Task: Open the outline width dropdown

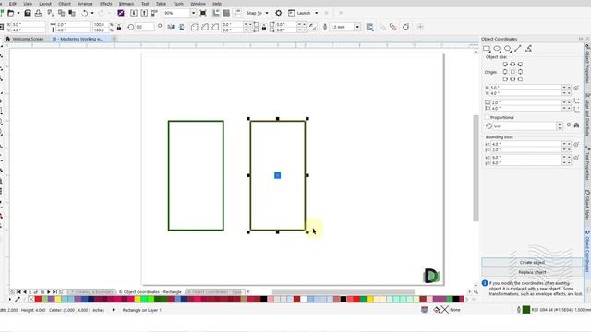Action: 357,27
